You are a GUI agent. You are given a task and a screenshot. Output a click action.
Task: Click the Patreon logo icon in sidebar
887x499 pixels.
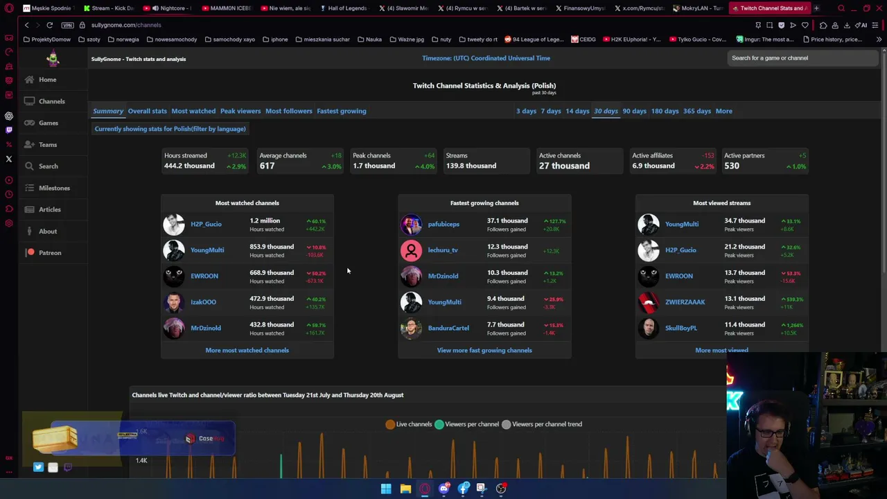coord(30,252)
